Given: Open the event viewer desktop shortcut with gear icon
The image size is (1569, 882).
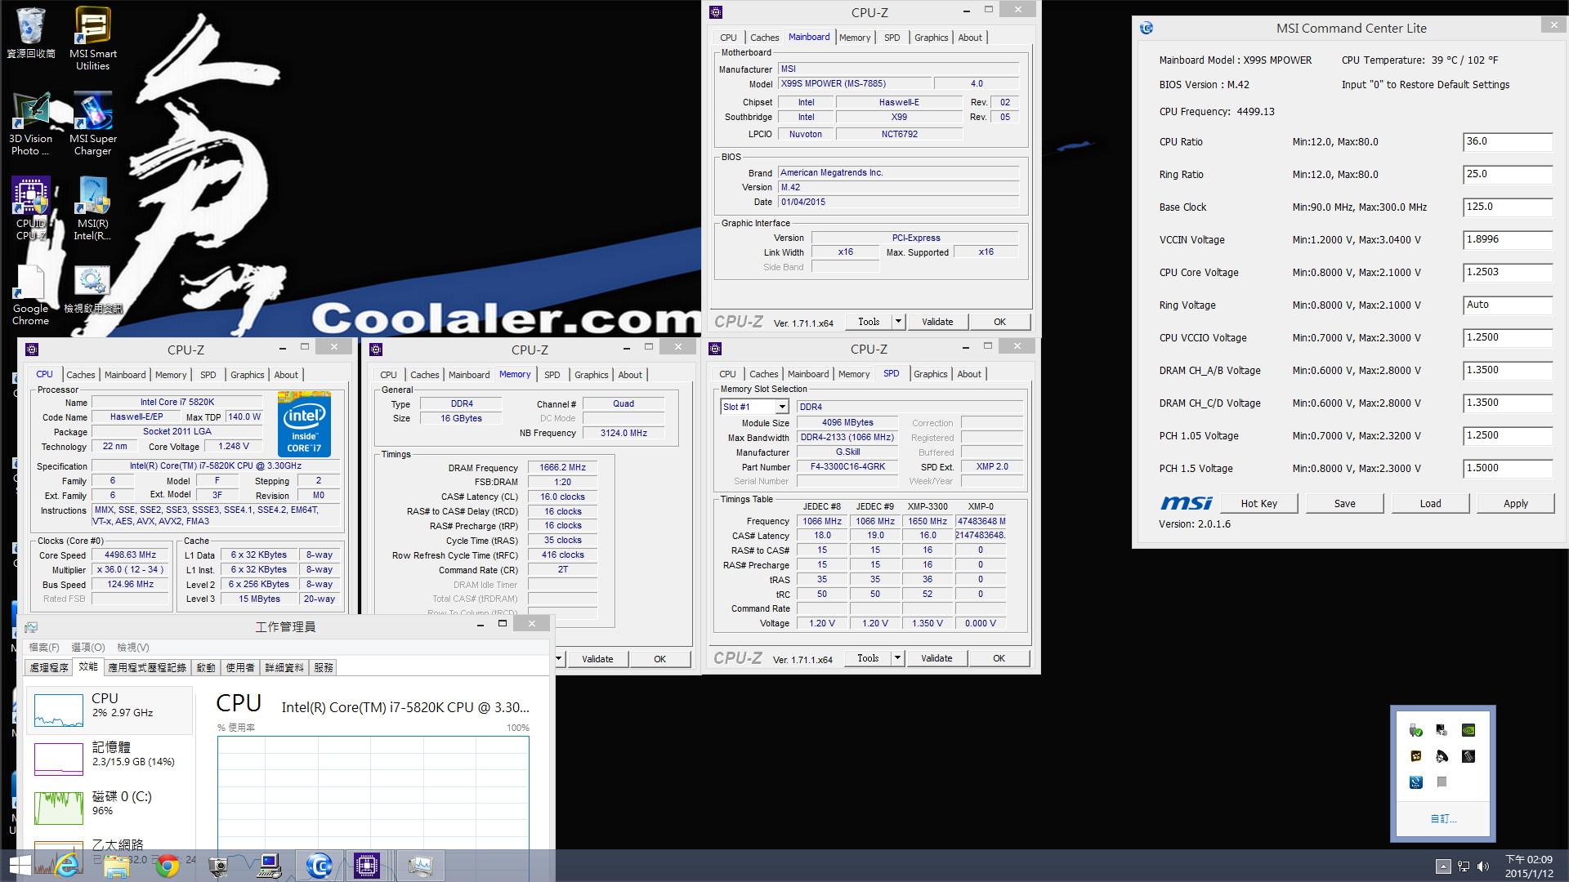Looking at the screenshot, I should point(92,288).
